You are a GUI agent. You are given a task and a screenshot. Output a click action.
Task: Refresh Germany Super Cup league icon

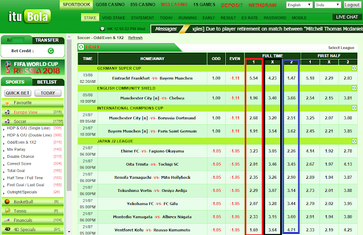(354, 68)
